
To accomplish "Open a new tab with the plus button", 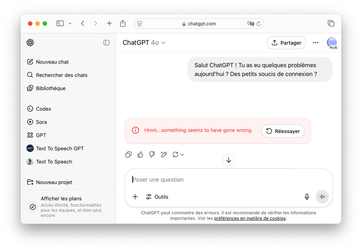I will (109, 23).
